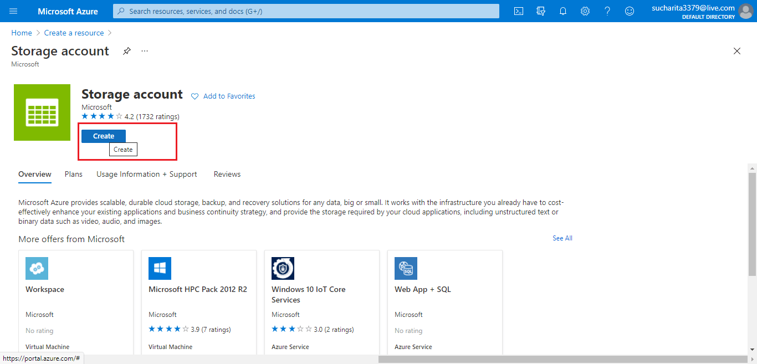Image resolution: width=757 pixels, height=364 pixels.
Task: Click the feedback smiley icon
Action: point(630,11)
